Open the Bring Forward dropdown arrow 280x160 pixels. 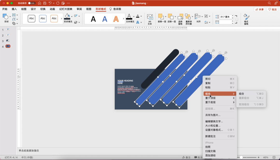[x=165, y=17]
